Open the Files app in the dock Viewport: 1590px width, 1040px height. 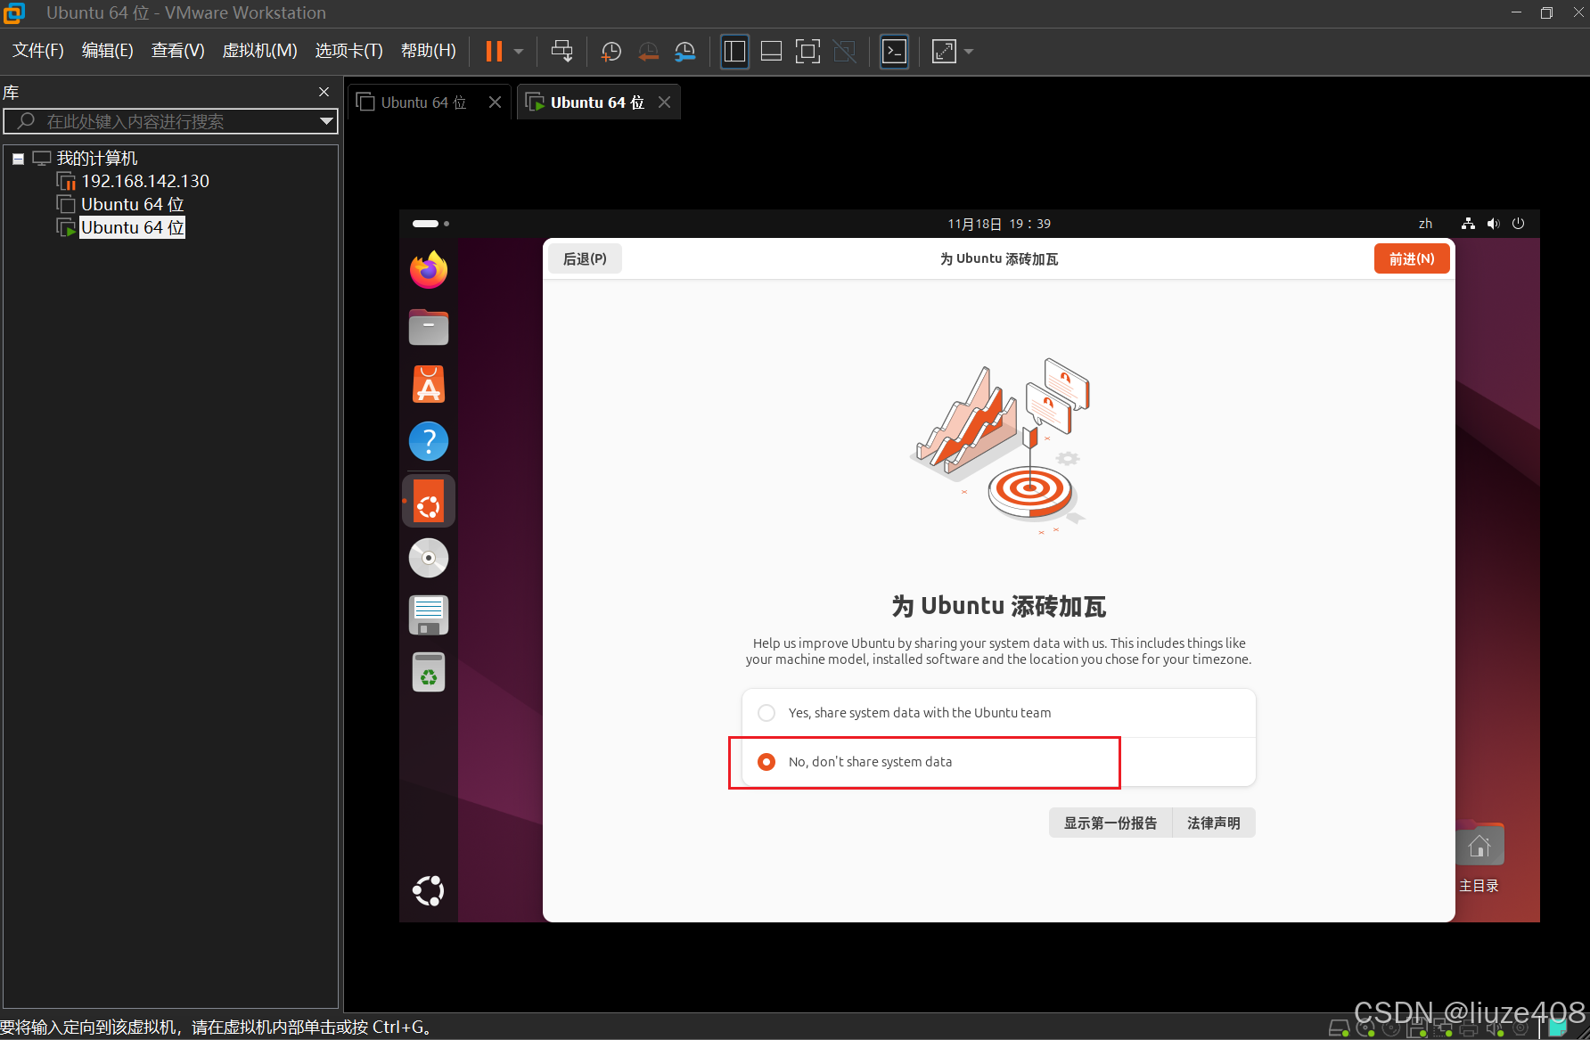tap(429, 327)
